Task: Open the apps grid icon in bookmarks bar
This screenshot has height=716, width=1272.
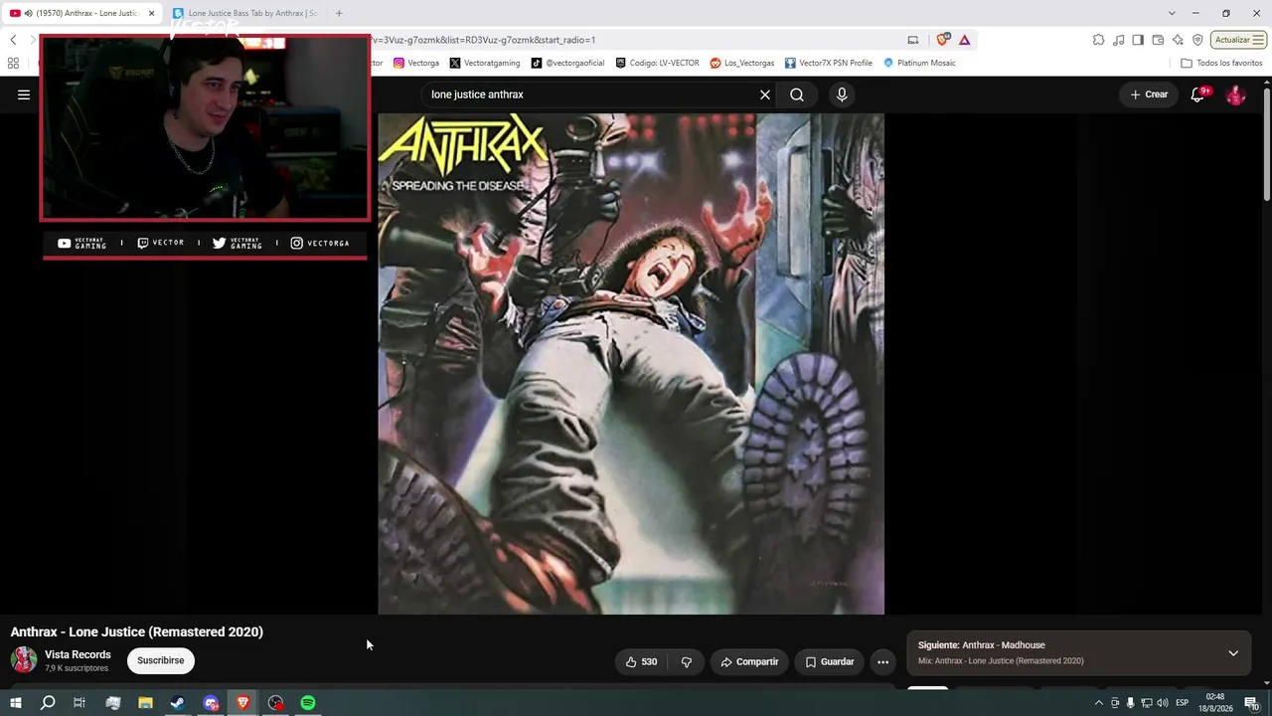Action: 13,63
